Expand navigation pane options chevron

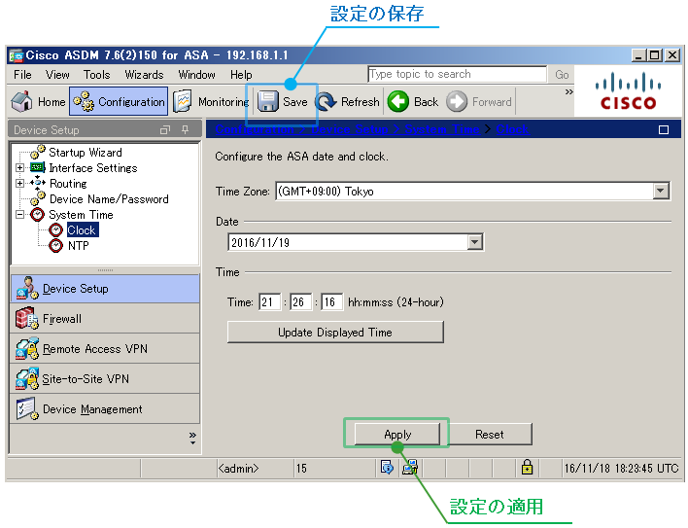click(x=192, y=438)
